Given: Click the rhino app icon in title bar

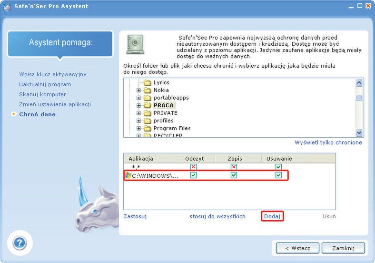Looking at the screenshot, I should pos(7,7).
